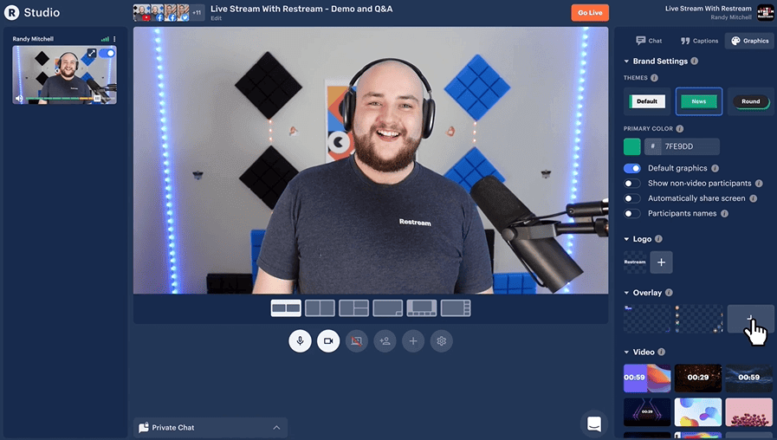This screenshot has width=777, height=440.
Task: Select the Restream logo thumbnail
Action: click(x=635, y=262)
